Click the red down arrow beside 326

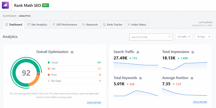tap(127, 84)
